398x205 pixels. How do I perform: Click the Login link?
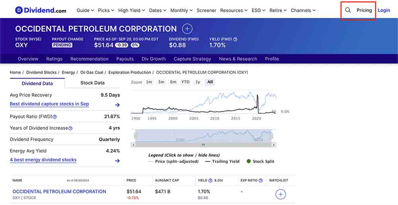point(384,10)
